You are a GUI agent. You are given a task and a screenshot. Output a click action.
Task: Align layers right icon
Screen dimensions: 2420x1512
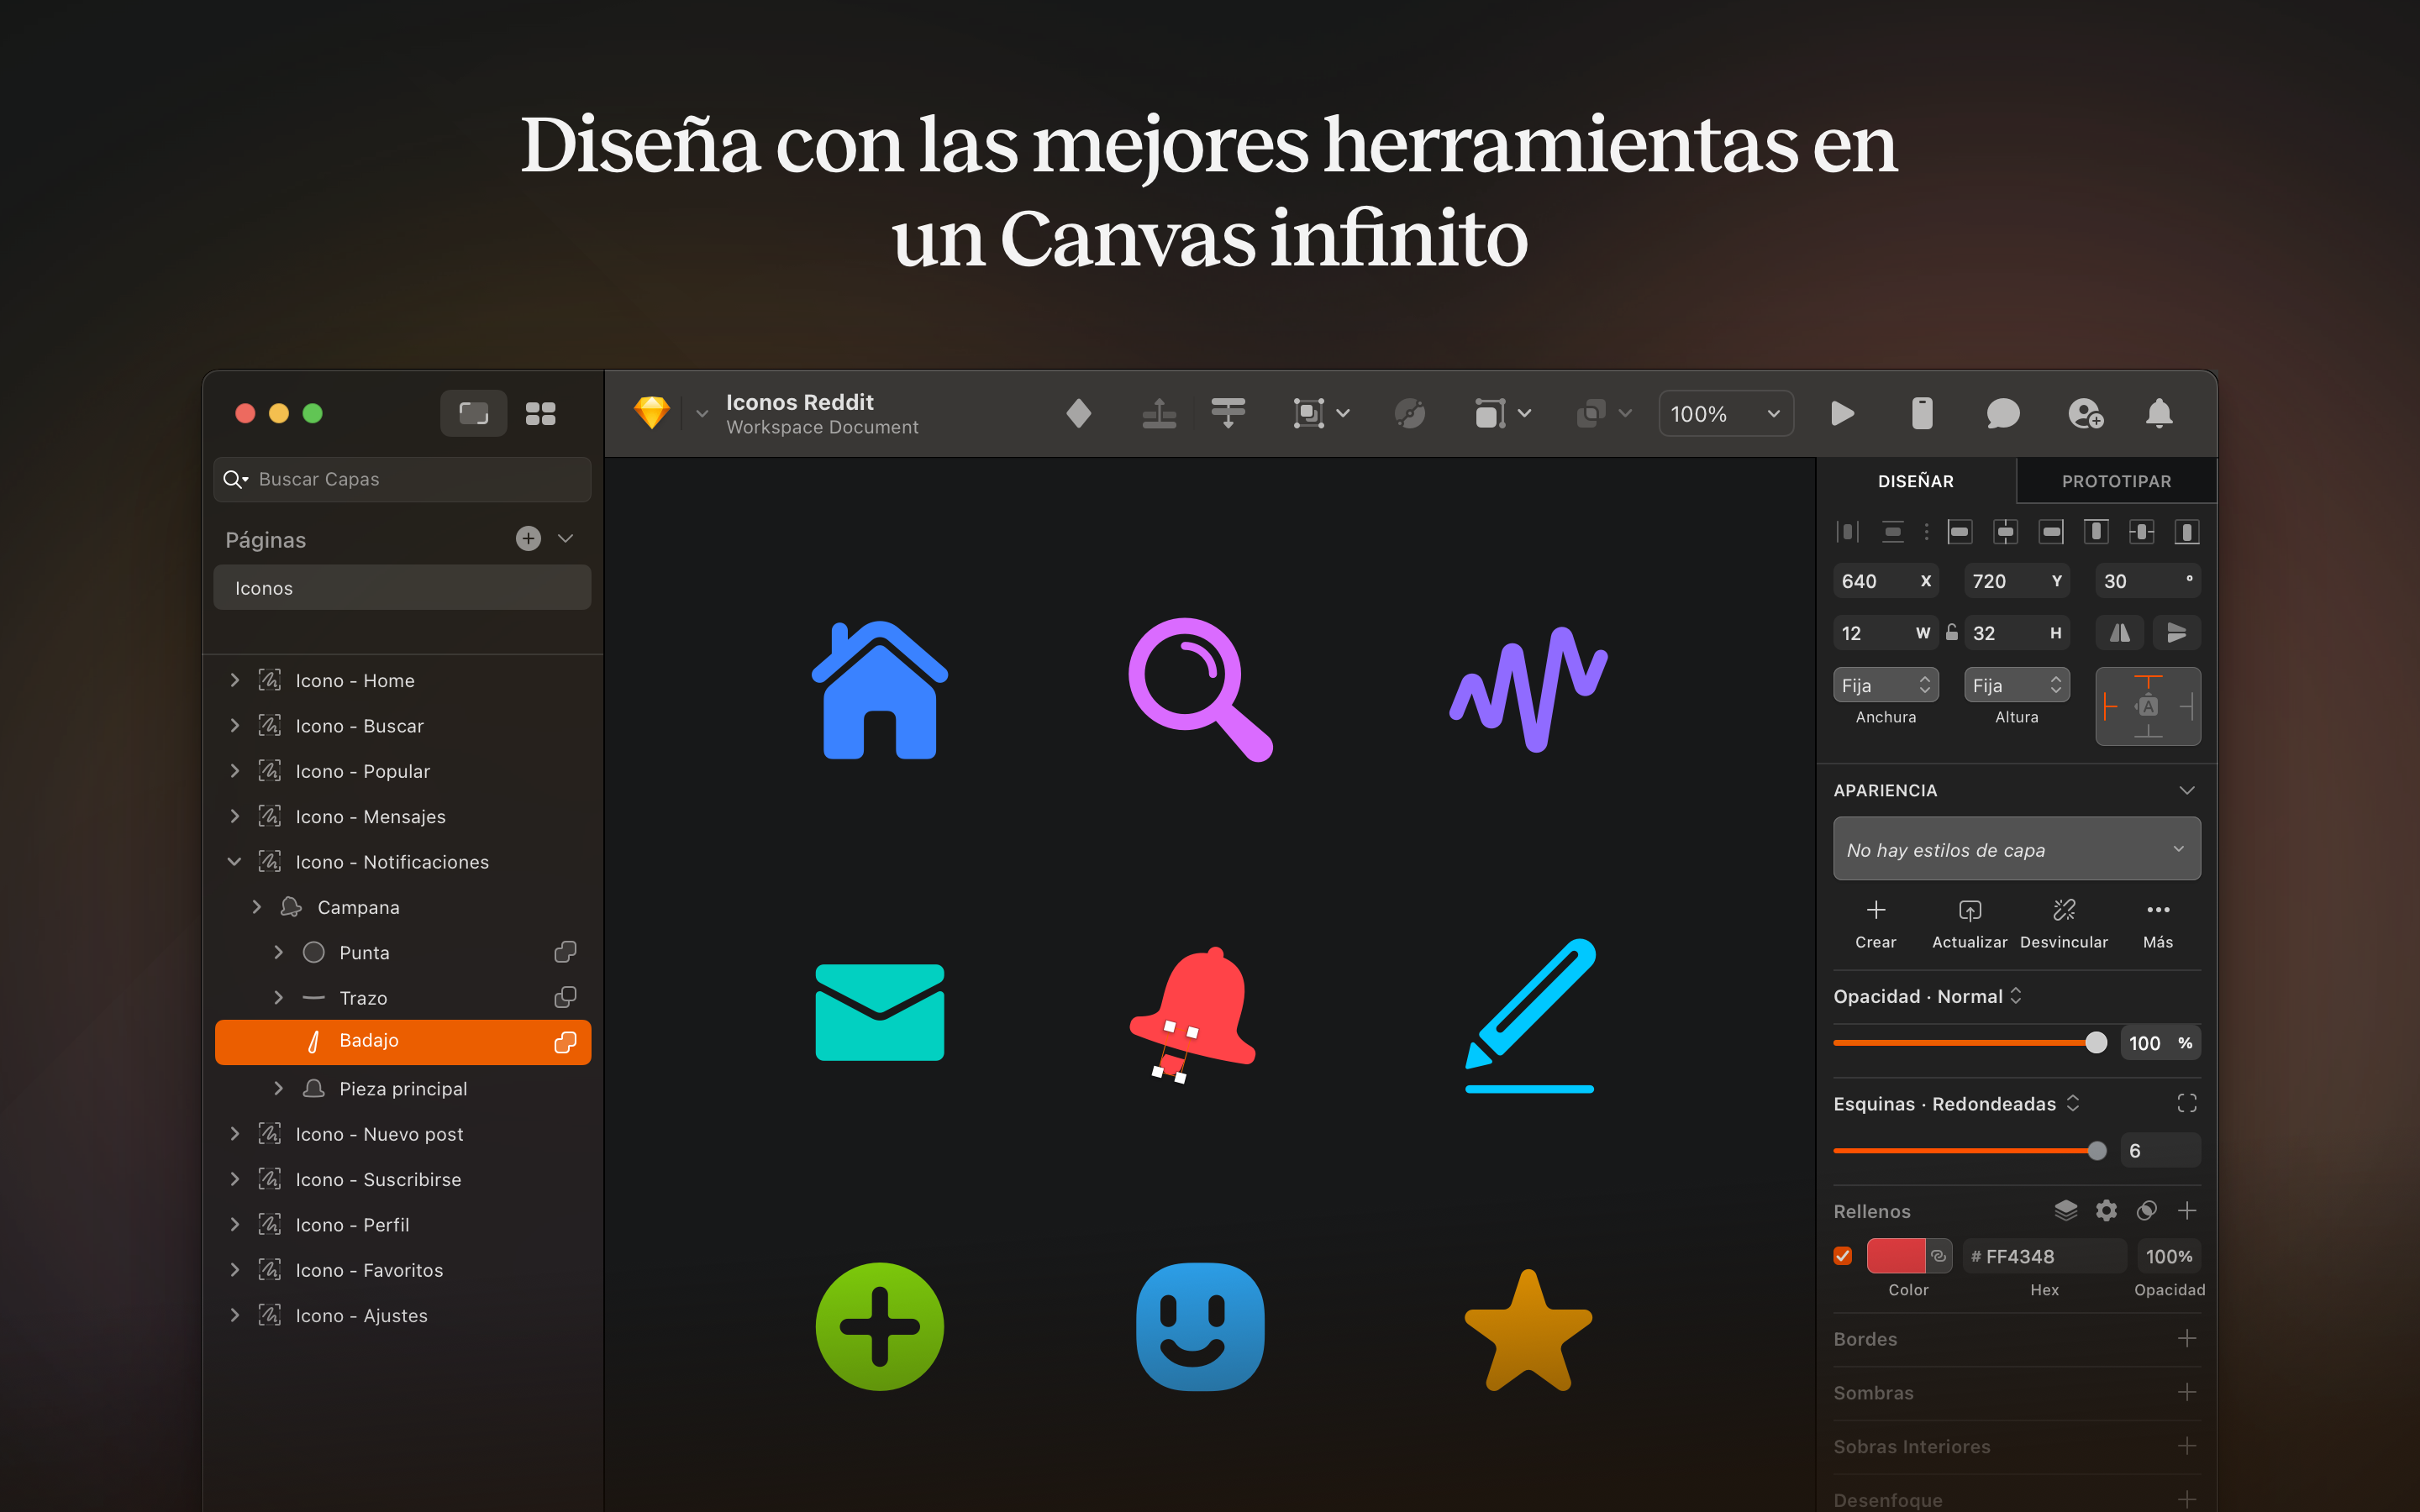tap(2051, 532)
